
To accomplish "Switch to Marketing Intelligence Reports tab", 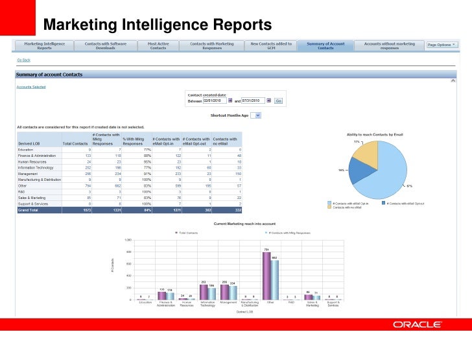I will (x=45, y=46).
